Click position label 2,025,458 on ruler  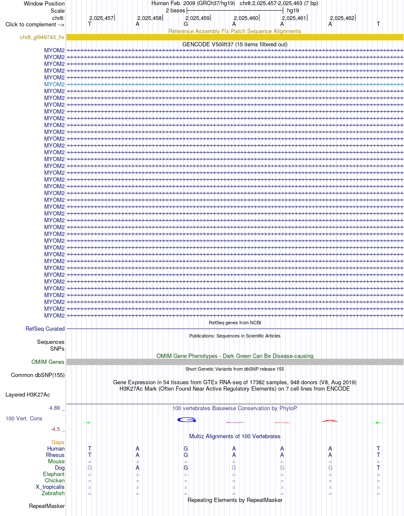tap(149, 18)
